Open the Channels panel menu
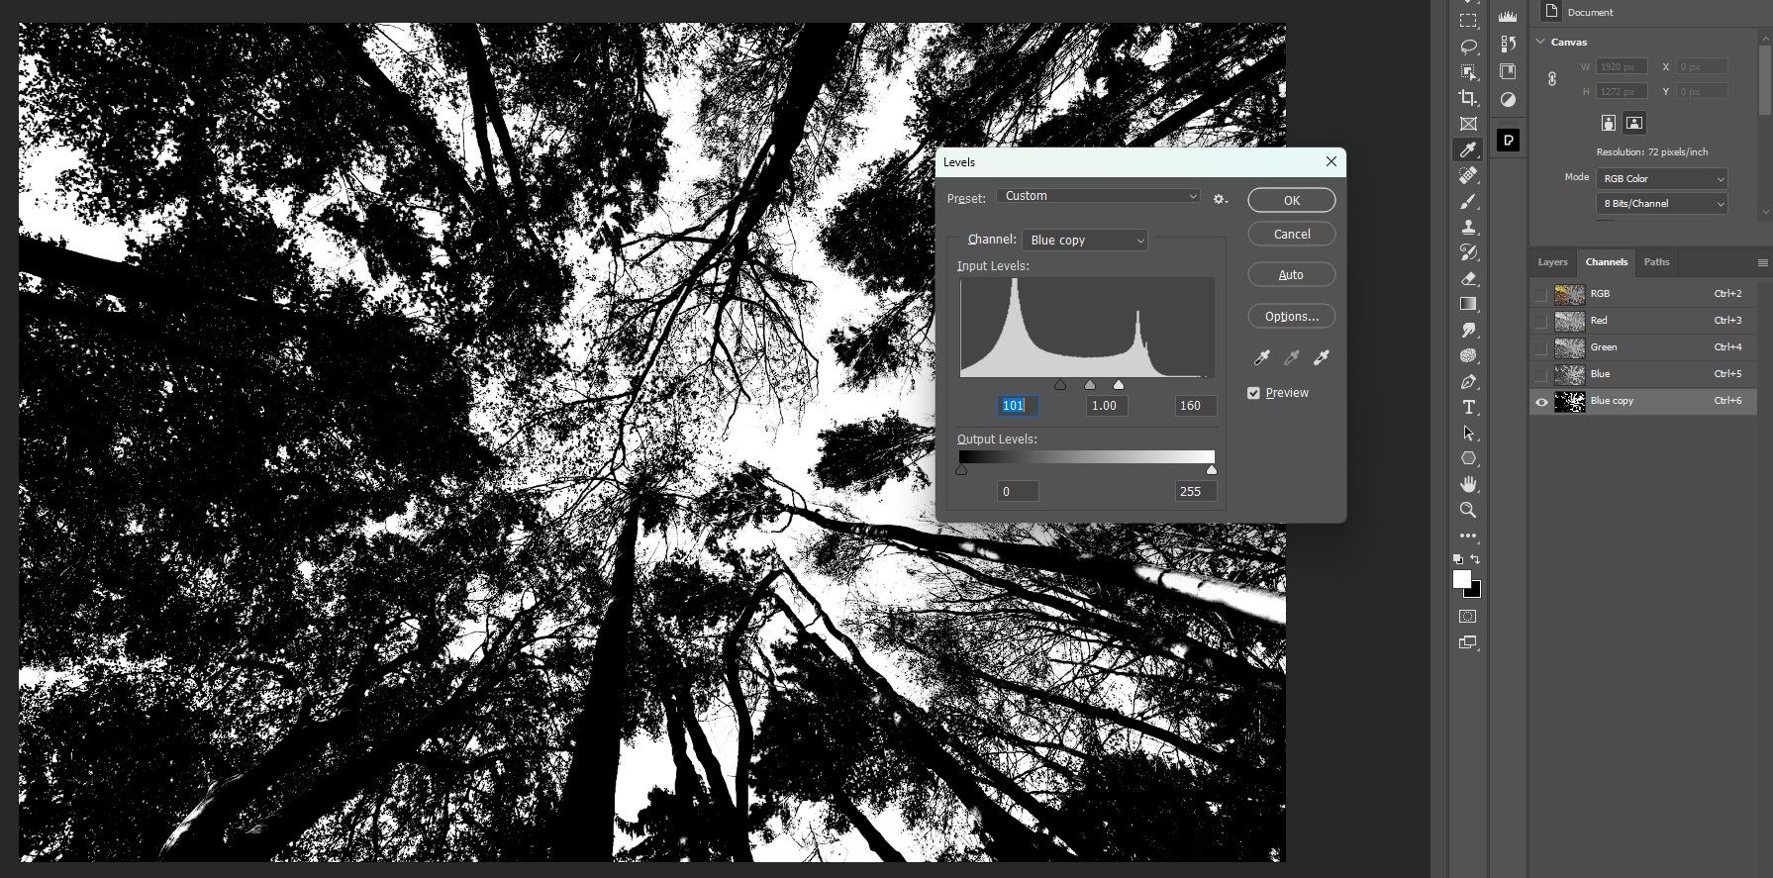The width and height of the screenshot is (1773, 878). click(x=1762, y=262)
